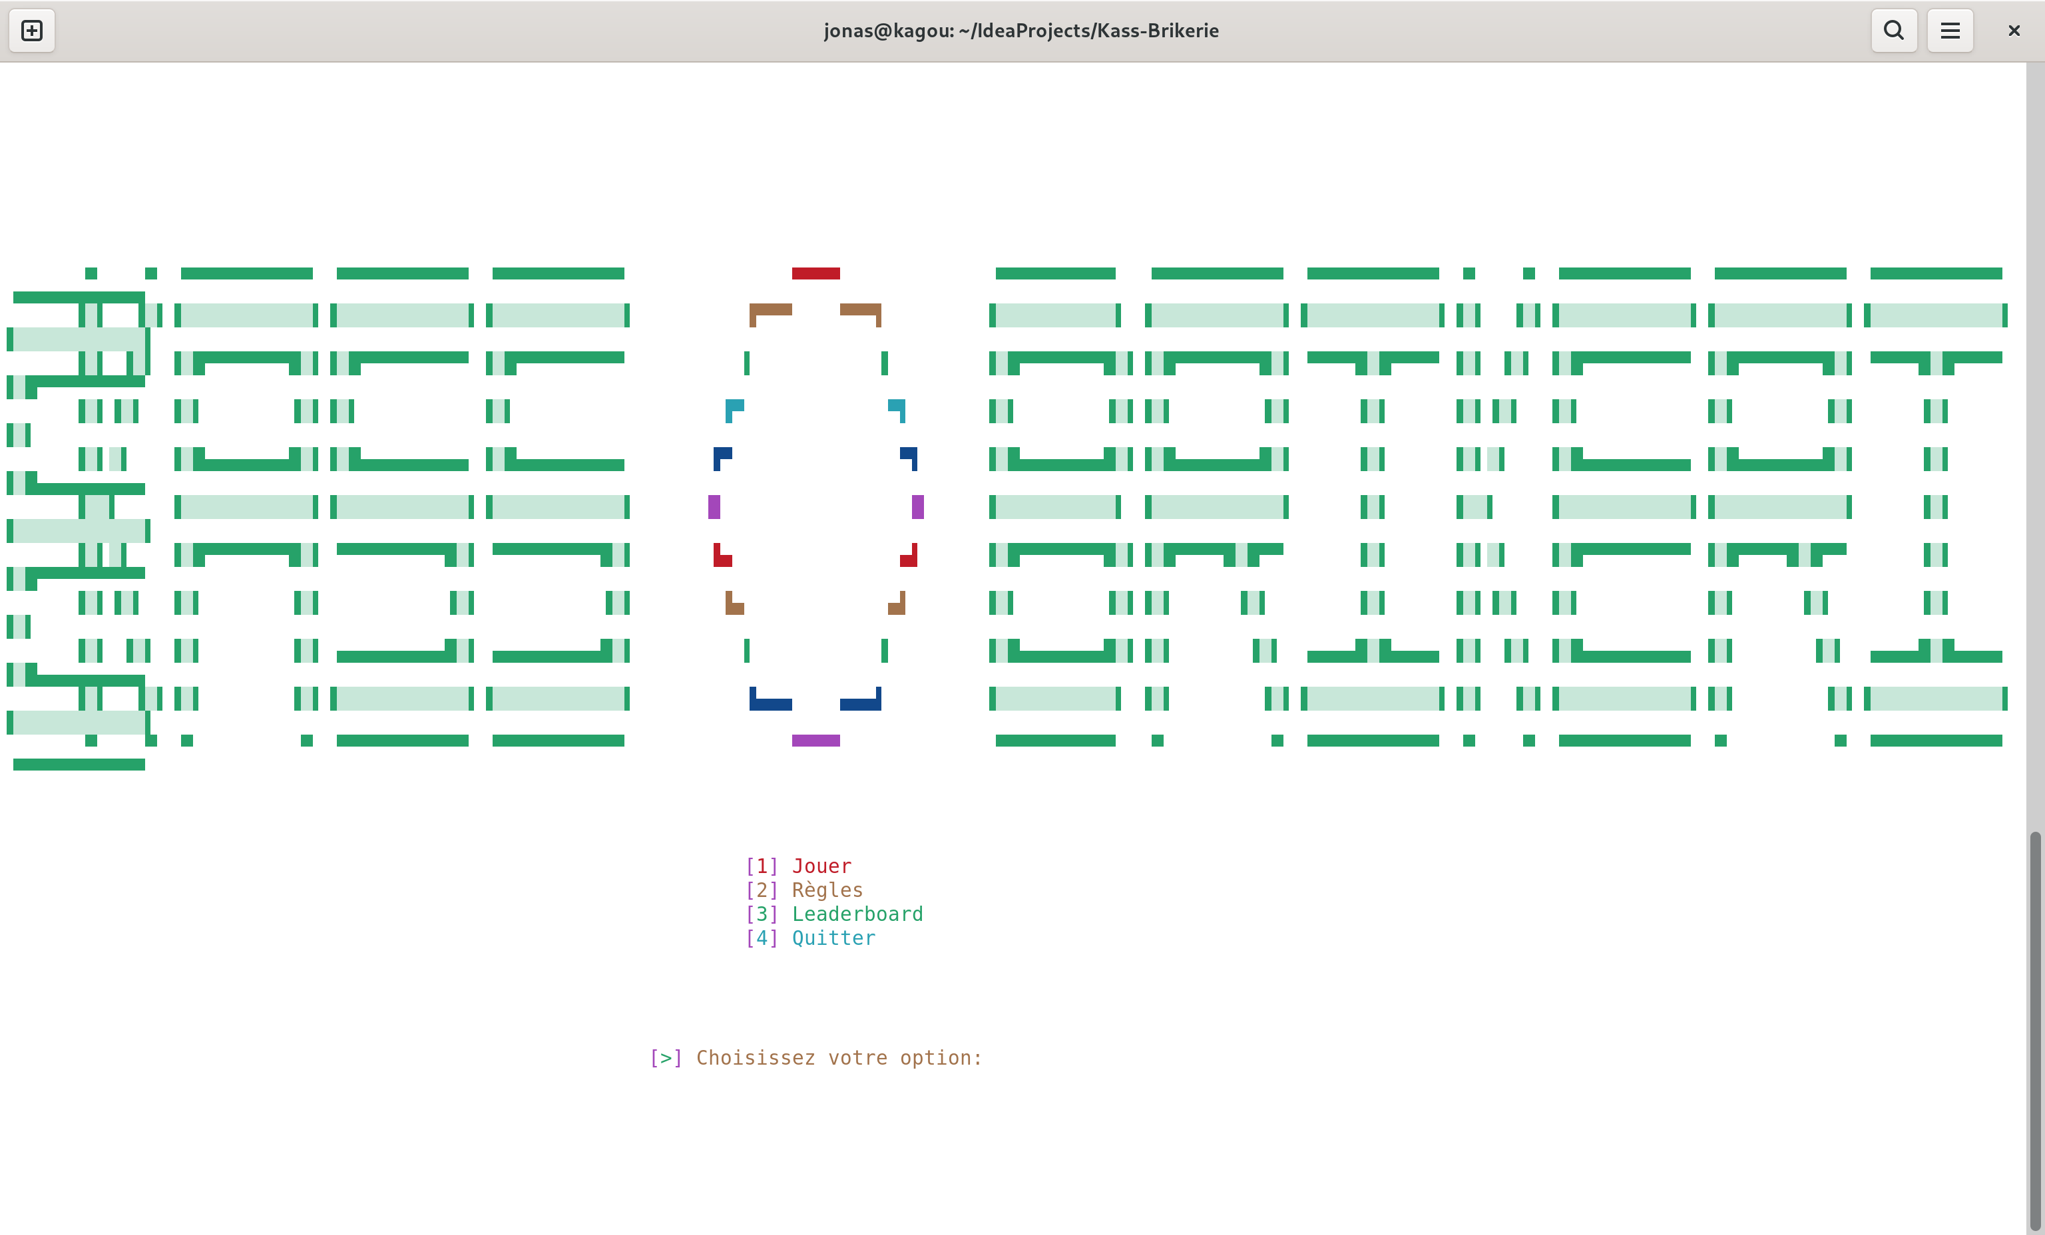Click the red top segment of the ball
Viewport: 2045px width, 1235px height.
click(x=816, y=273)
